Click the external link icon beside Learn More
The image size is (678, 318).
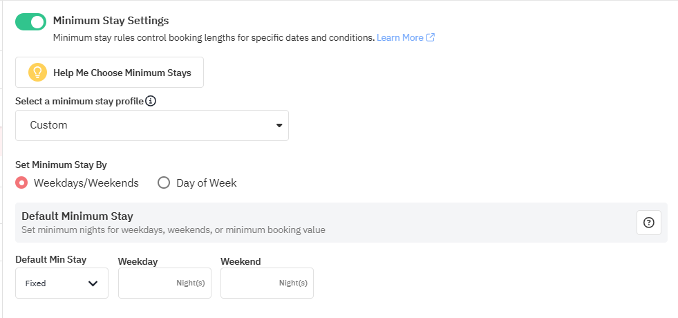click(x=431, y=37)
